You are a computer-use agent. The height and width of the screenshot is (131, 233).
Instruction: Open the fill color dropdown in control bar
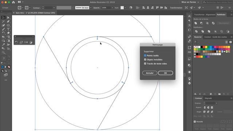pos(23,8)
